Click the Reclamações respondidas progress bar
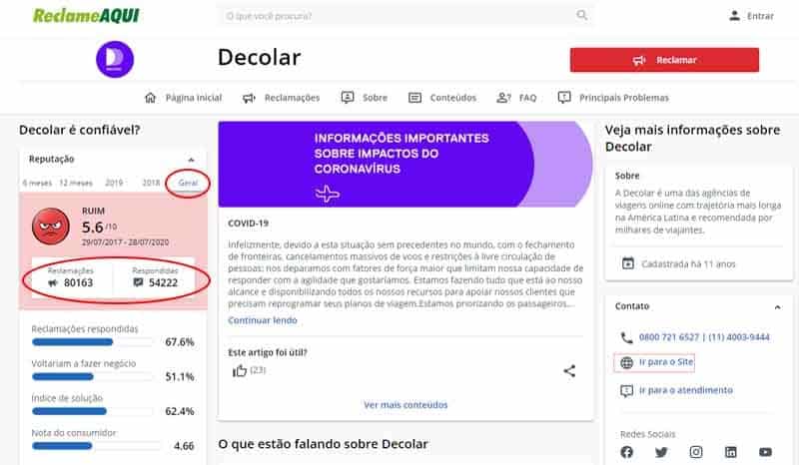This screenshot has width=799, height=465. [92, 342]
